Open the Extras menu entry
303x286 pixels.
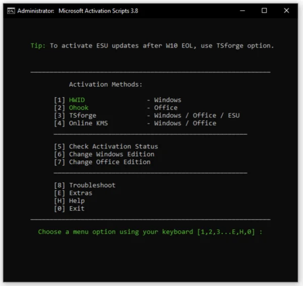point(80,193)
